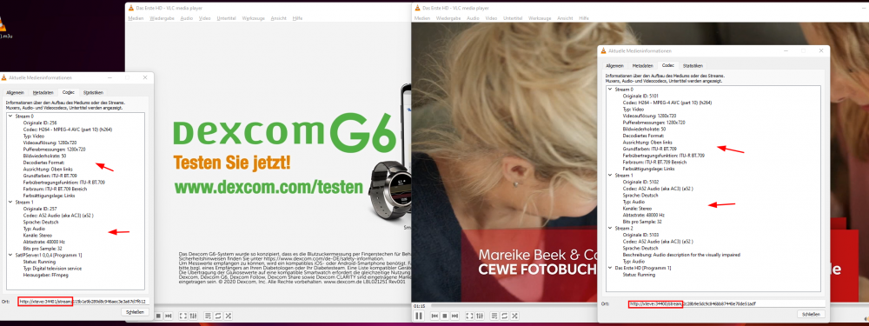The height and width of the screenshot is (326, 869).
Task: Open Werkzeuge menu in left VLC window
Action: click(253, 18)
